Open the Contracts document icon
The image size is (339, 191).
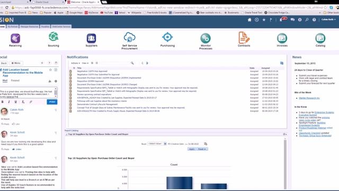pyautogui.click(x=244, y=38)
